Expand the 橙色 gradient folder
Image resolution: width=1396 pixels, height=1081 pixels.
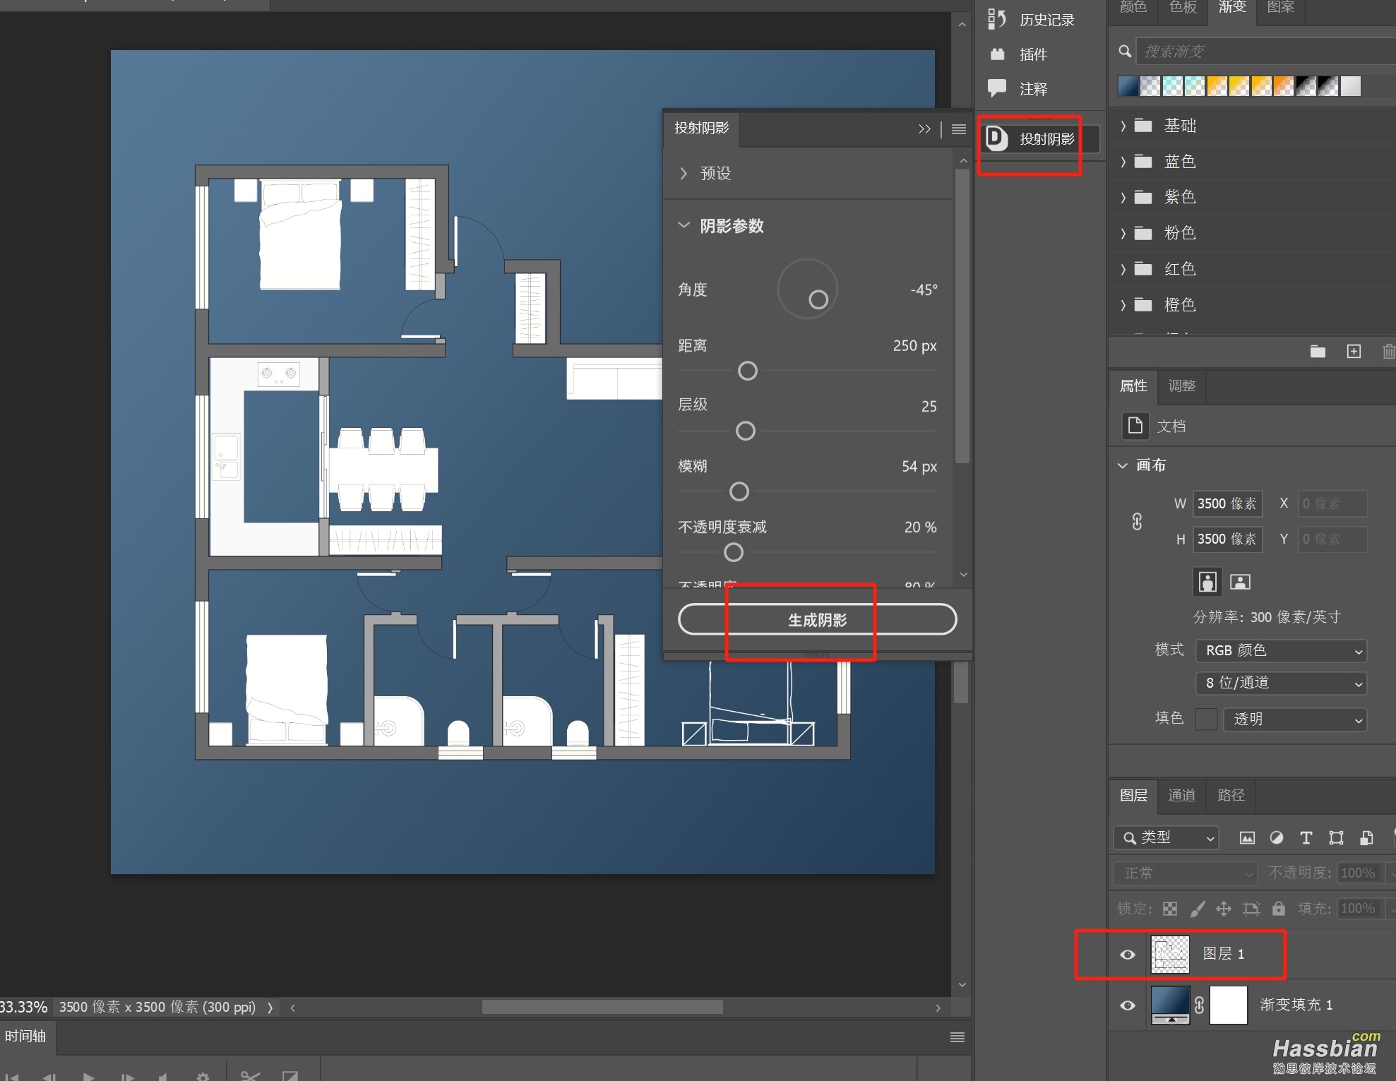point(1123,305)
